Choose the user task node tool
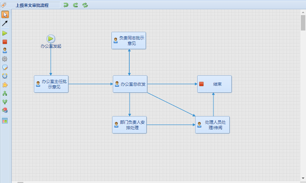Screen dimensions: 306x183 coord(5,50)
